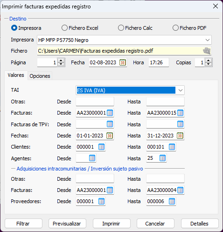This screenshot has height=232, width=223.
Task: Switch to the Valores tab
Action: point(16,75)
